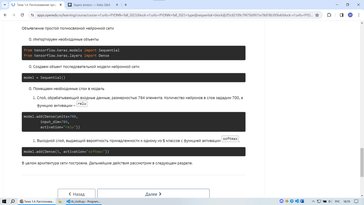This screenshot has height=205, width=364.
Task: Click the inline softmax code label
Action: point(230,139)
